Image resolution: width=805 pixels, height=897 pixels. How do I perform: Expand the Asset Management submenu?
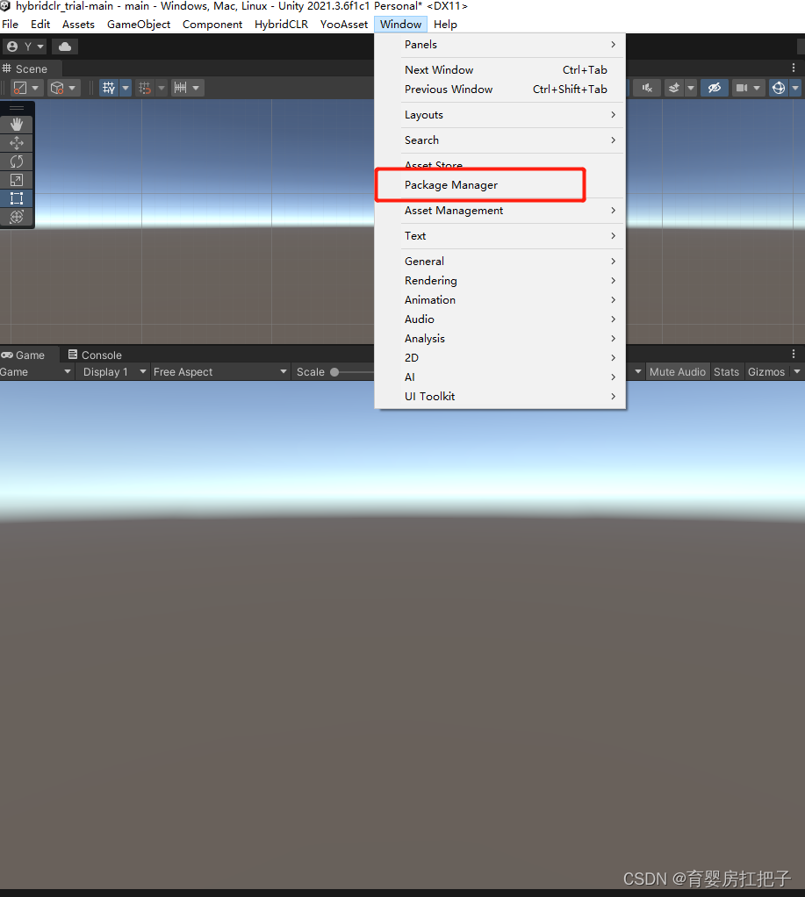(x=453, y=211)
